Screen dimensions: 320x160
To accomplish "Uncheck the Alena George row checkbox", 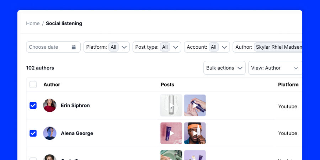I will click(x=33, y=133).
